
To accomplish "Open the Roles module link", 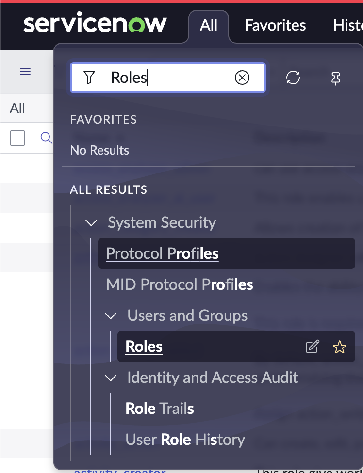I will coord(144,347).
